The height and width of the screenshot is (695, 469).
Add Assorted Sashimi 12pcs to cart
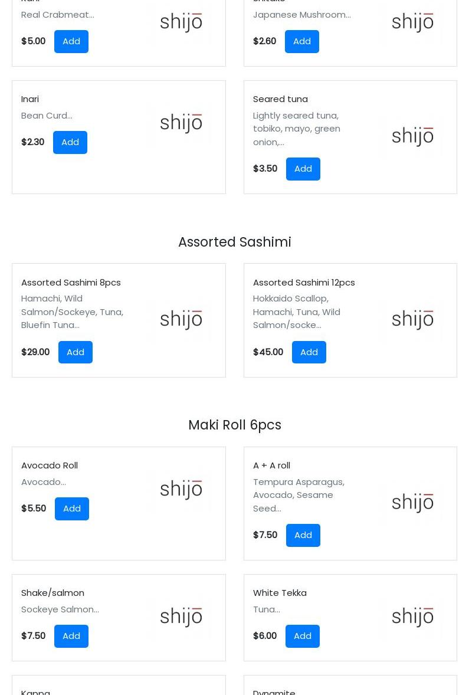pyautogui.click(x=309, y=352)
